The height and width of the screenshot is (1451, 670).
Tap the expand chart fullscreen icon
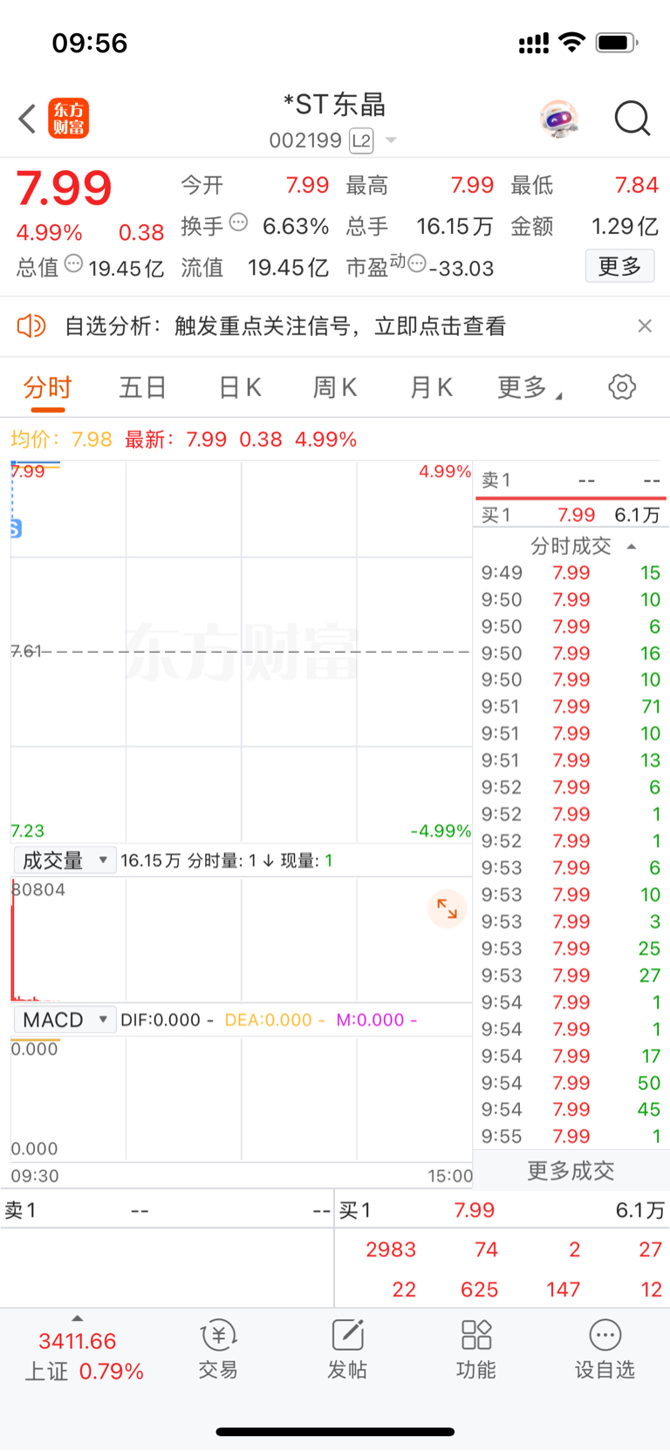point(447,909)
